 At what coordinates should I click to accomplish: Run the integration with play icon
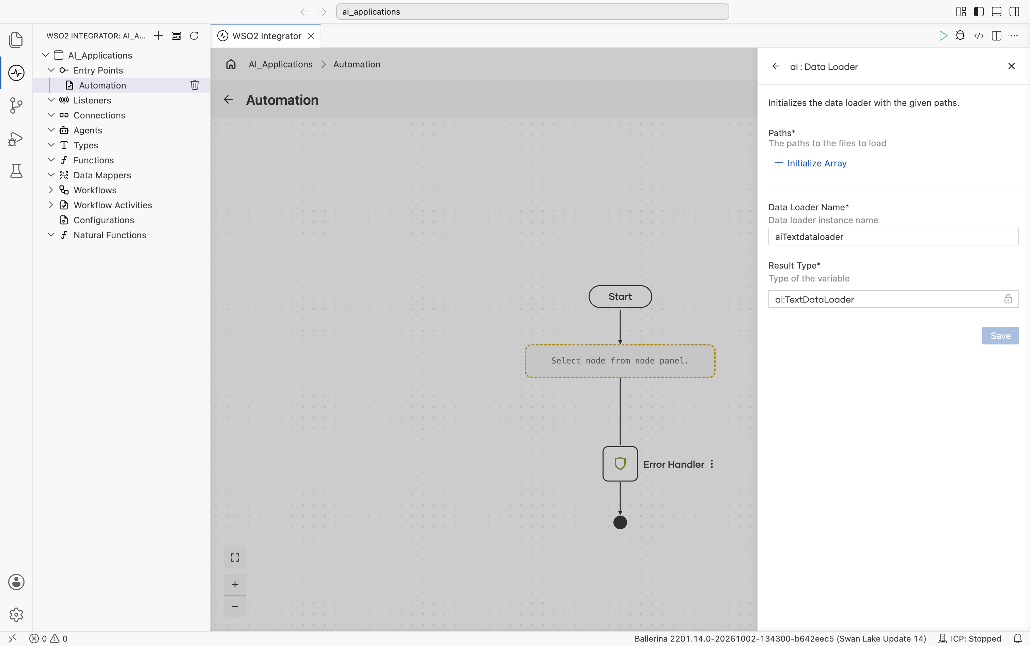click(x=943, y=36)
